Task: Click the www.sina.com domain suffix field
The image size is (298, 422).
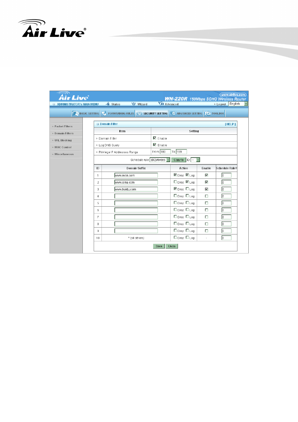Action: coord(136,182)
